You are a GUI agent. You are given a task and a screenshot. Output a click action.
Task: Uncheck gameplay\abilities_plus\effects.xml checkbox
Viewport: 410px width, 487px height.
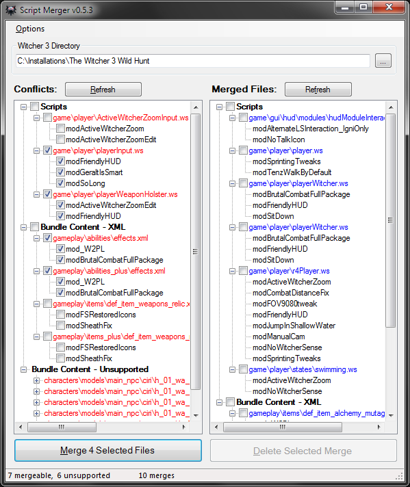(x=47, y=271)
